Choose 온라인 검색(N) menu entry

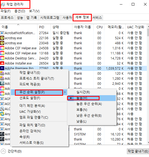coord(40,131)
